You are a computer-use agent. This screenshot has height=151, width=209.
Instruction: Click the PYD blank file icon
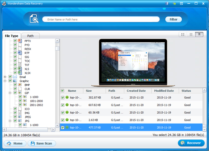tap(20, 45)
